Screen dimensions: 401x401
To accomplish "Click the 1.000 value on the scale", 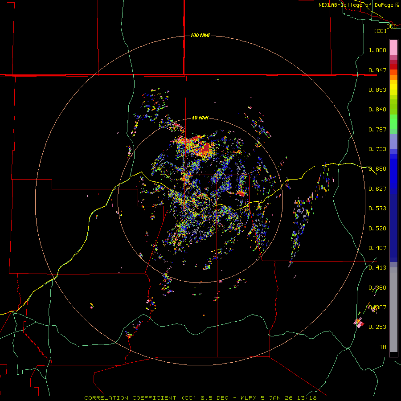I will [x=377, y=50].
